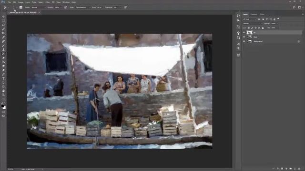Image resolution: width=305 pixels, height=171 pixels.
Task: Open the layer styles fx icon
Action: 278,169
